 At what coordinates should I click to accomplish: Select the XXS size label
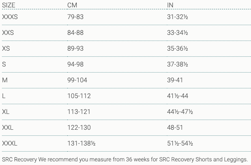[8, 33]
